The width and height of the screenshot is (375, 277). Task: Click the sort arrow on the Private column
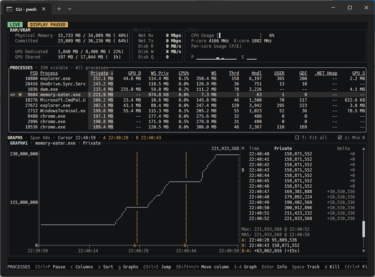tap(112, 73)
